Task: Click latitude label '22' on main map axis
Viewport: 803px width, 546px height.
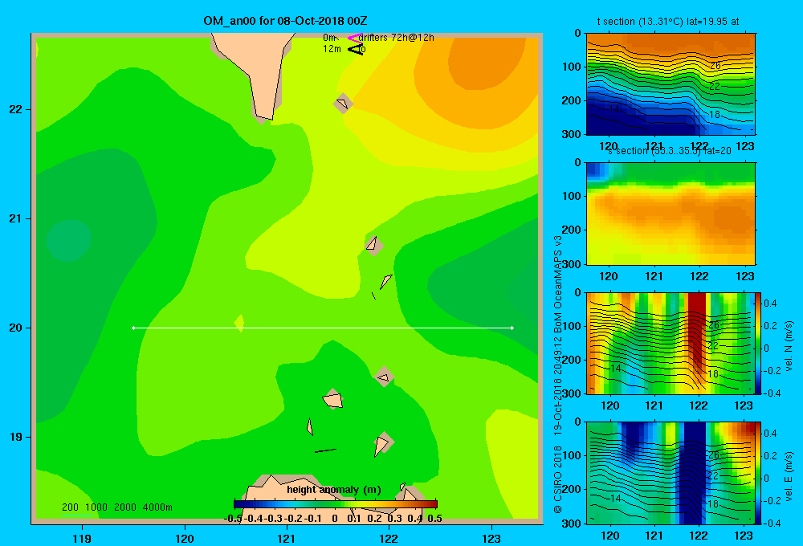Action: click(x=16, y=109)
